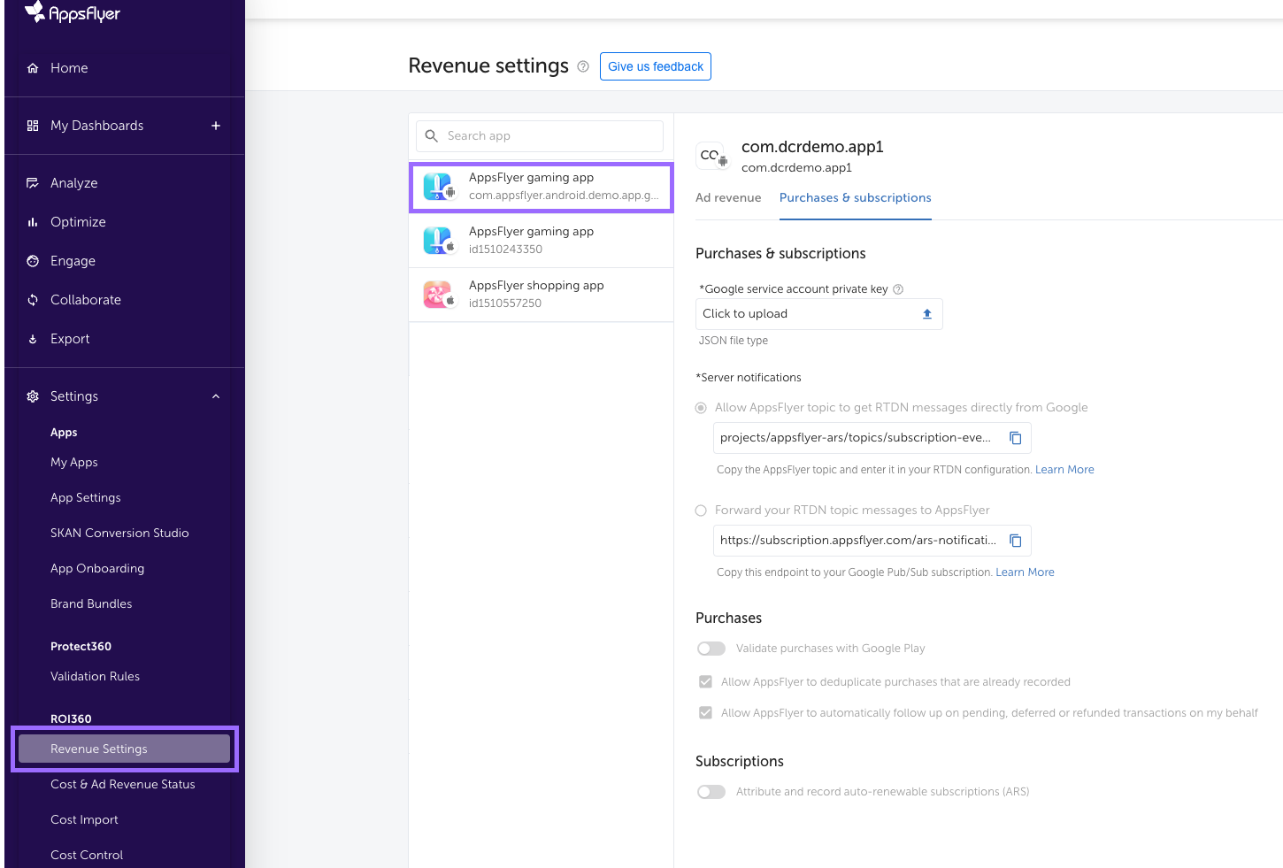
Task: Copy the subscription endpoint URL
Action: point(1016,541)
